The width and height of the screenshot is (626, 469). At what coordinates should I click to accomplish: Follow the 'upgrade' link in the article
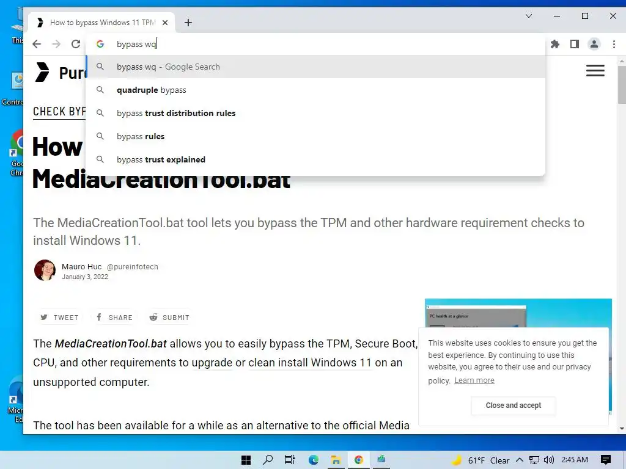pos(212,363)
